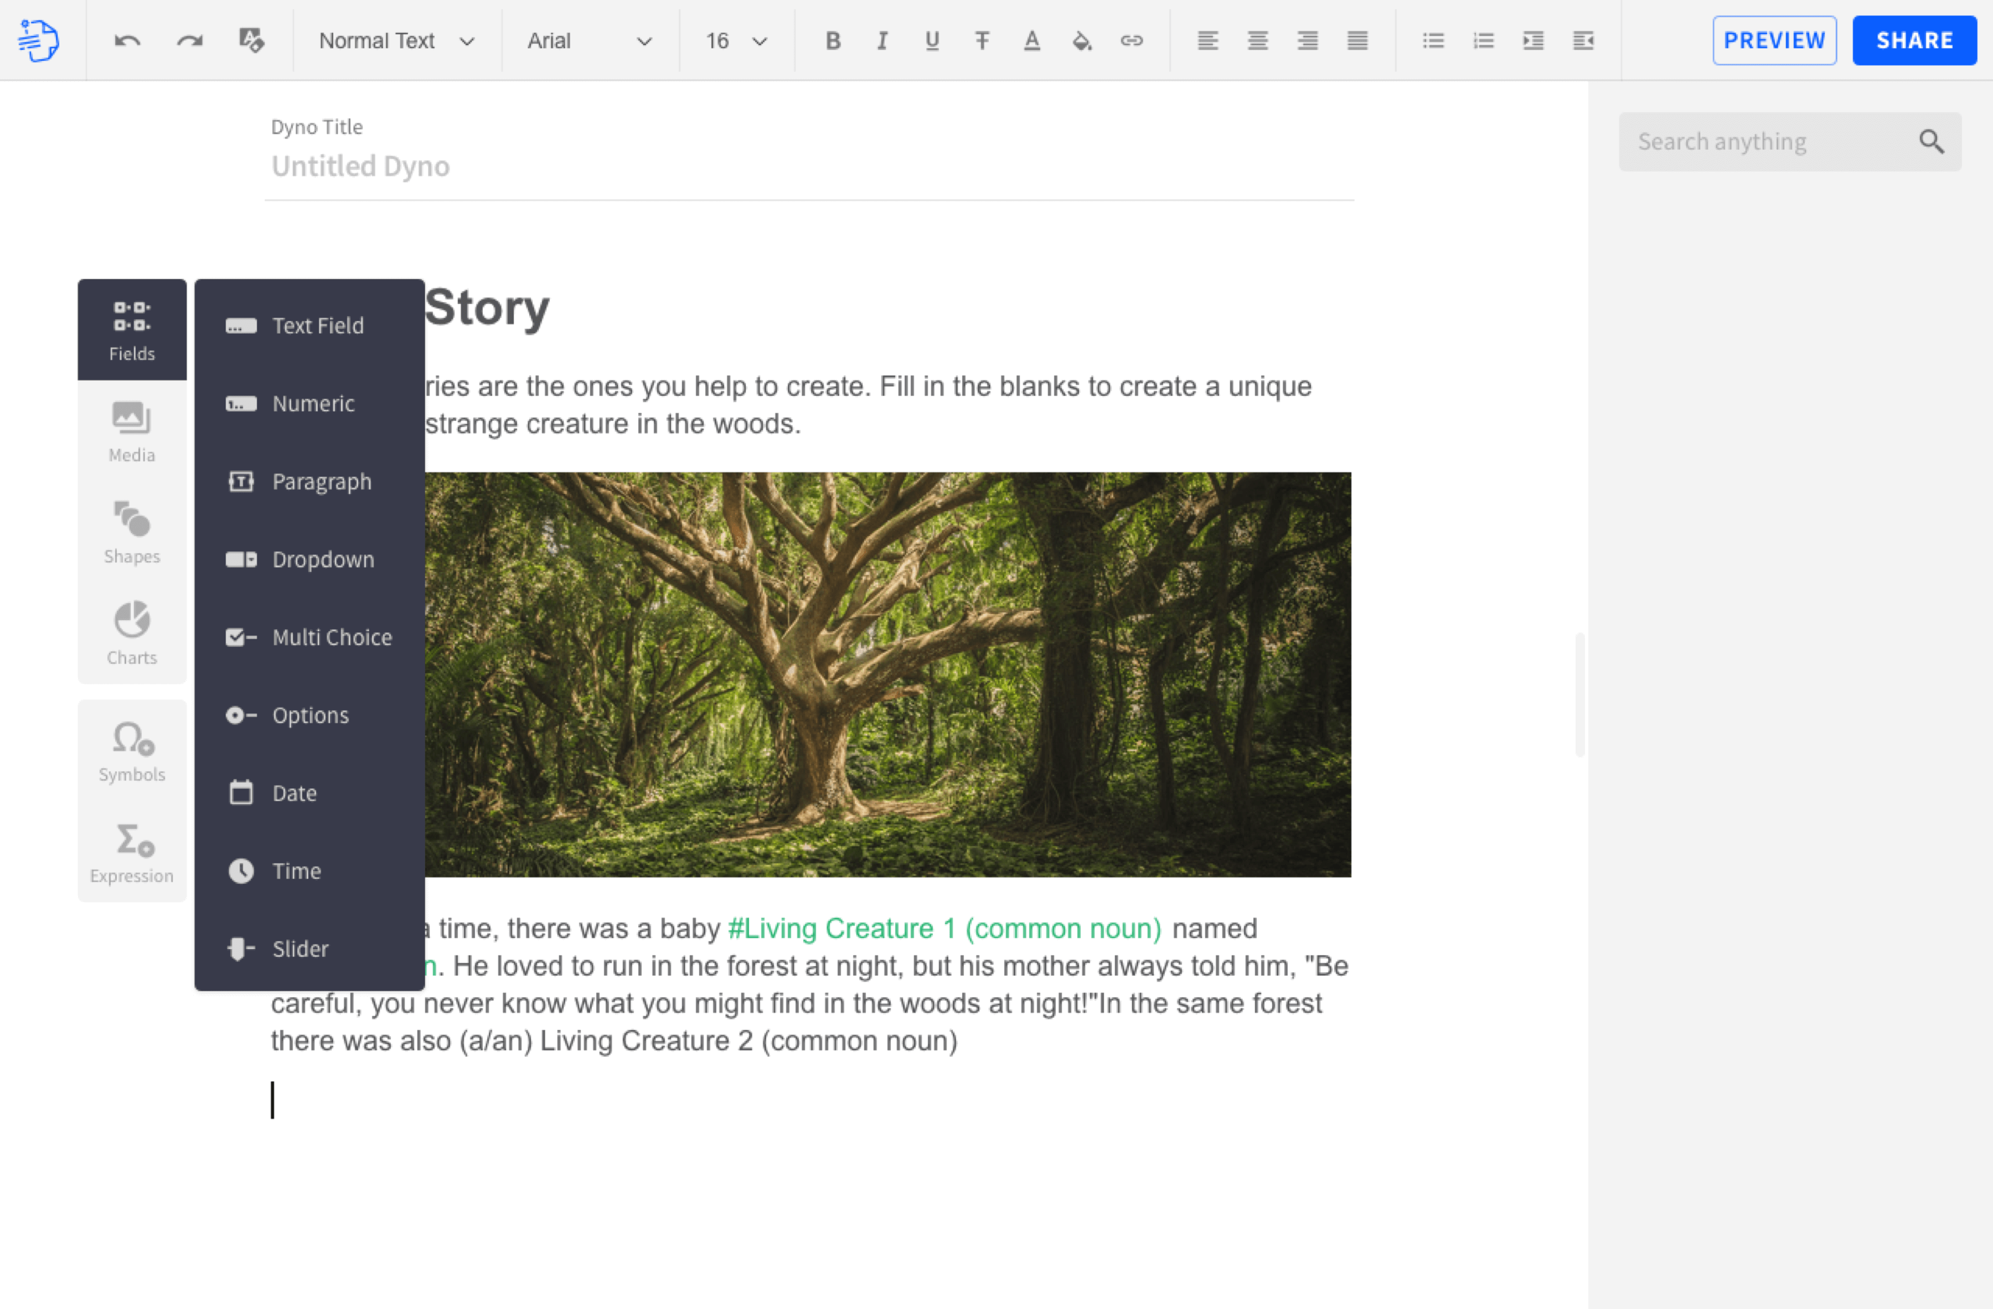Toggle bold text formatting
The image size is (1993, 1309).
click(833, 40)
